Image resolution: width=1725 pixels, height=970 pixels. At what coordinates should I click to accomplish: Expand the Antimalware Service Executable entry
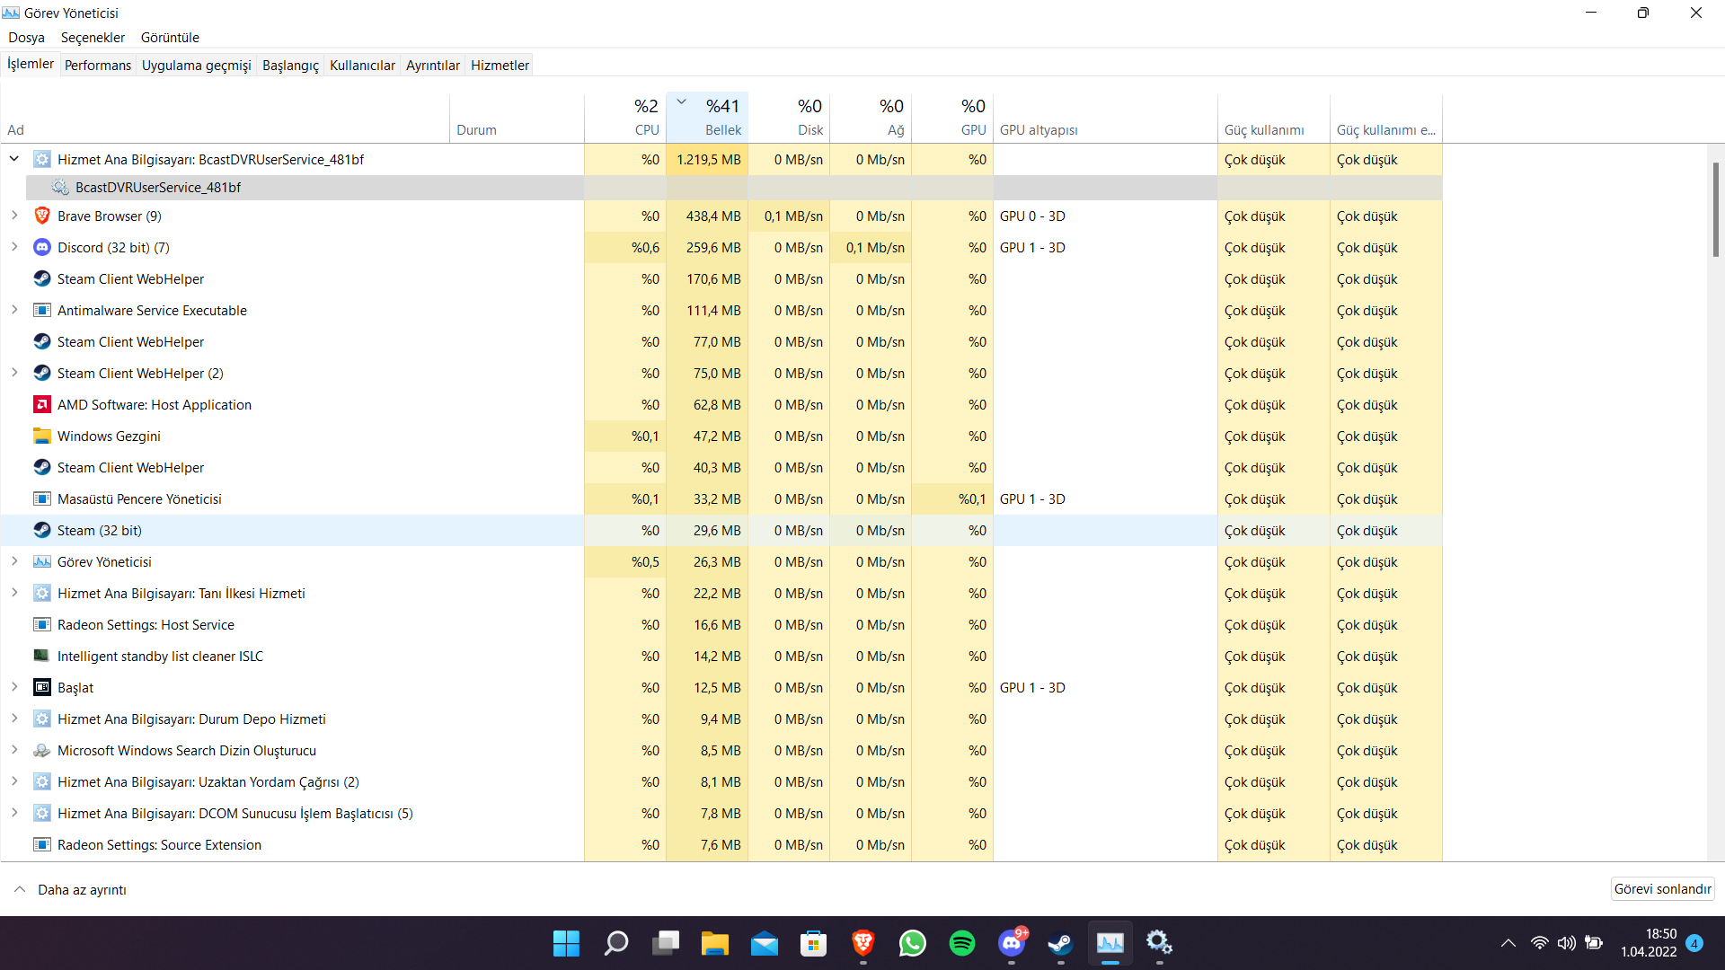(x=14, y=310)
